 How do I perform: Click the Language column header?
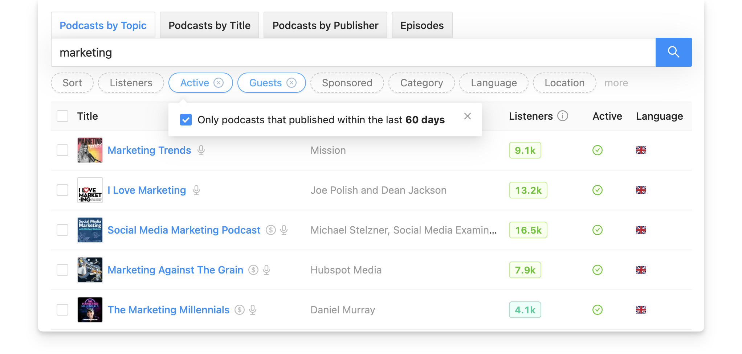click(659, 116)
